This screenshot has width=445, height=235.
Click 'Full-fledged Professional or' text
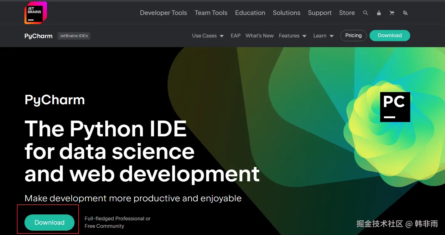pyautogui.click(x=117, y=218)
